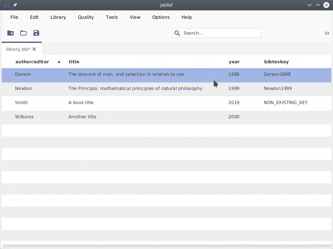
Task: Select the library.bib tab
Action: pyautogui.click(x=18, y=49)
